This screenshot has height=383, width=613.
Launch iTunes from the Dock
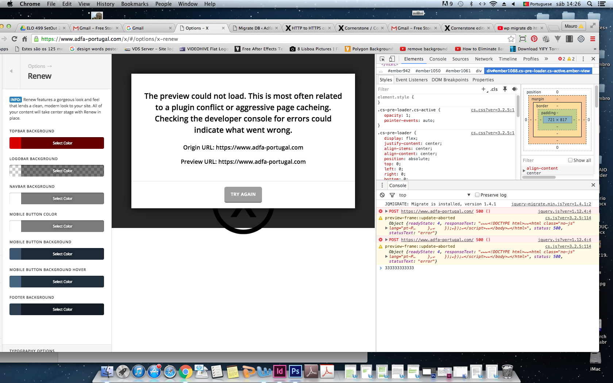[138, 372]
